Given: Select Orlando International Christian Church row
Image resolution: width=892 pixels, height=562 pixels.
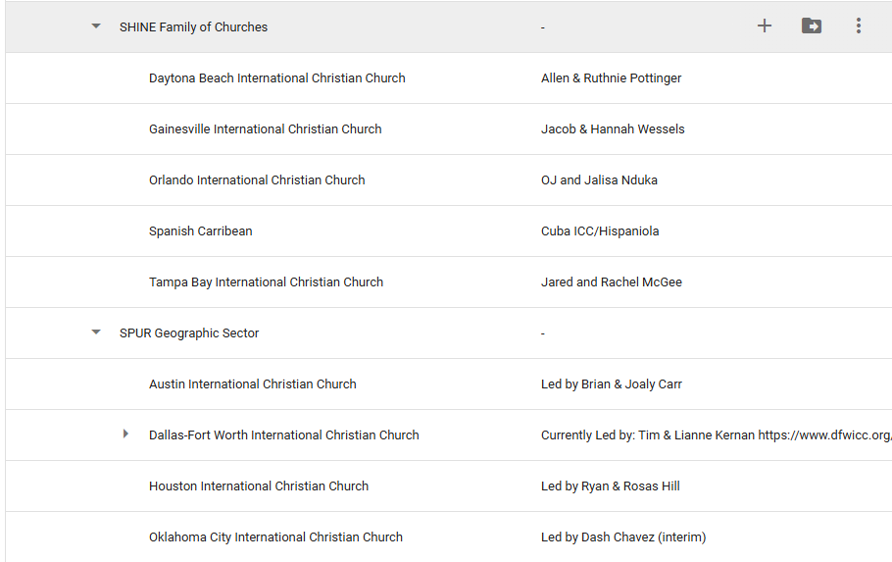Looking at the screenshot, I should tap(257, 180).
